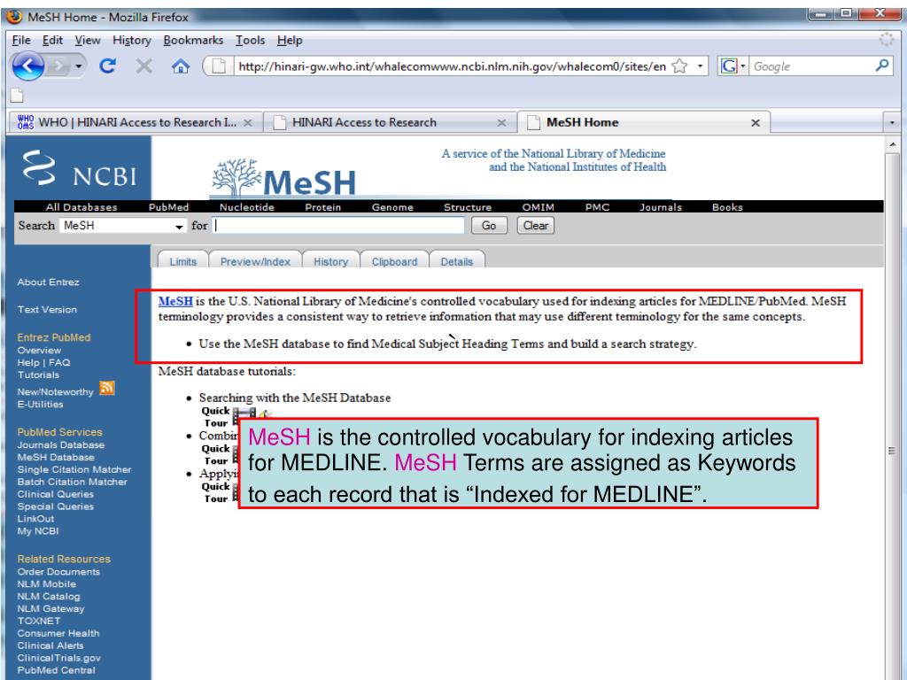
Task: Open Text Version sidebar link
Action: coord(47,309)
